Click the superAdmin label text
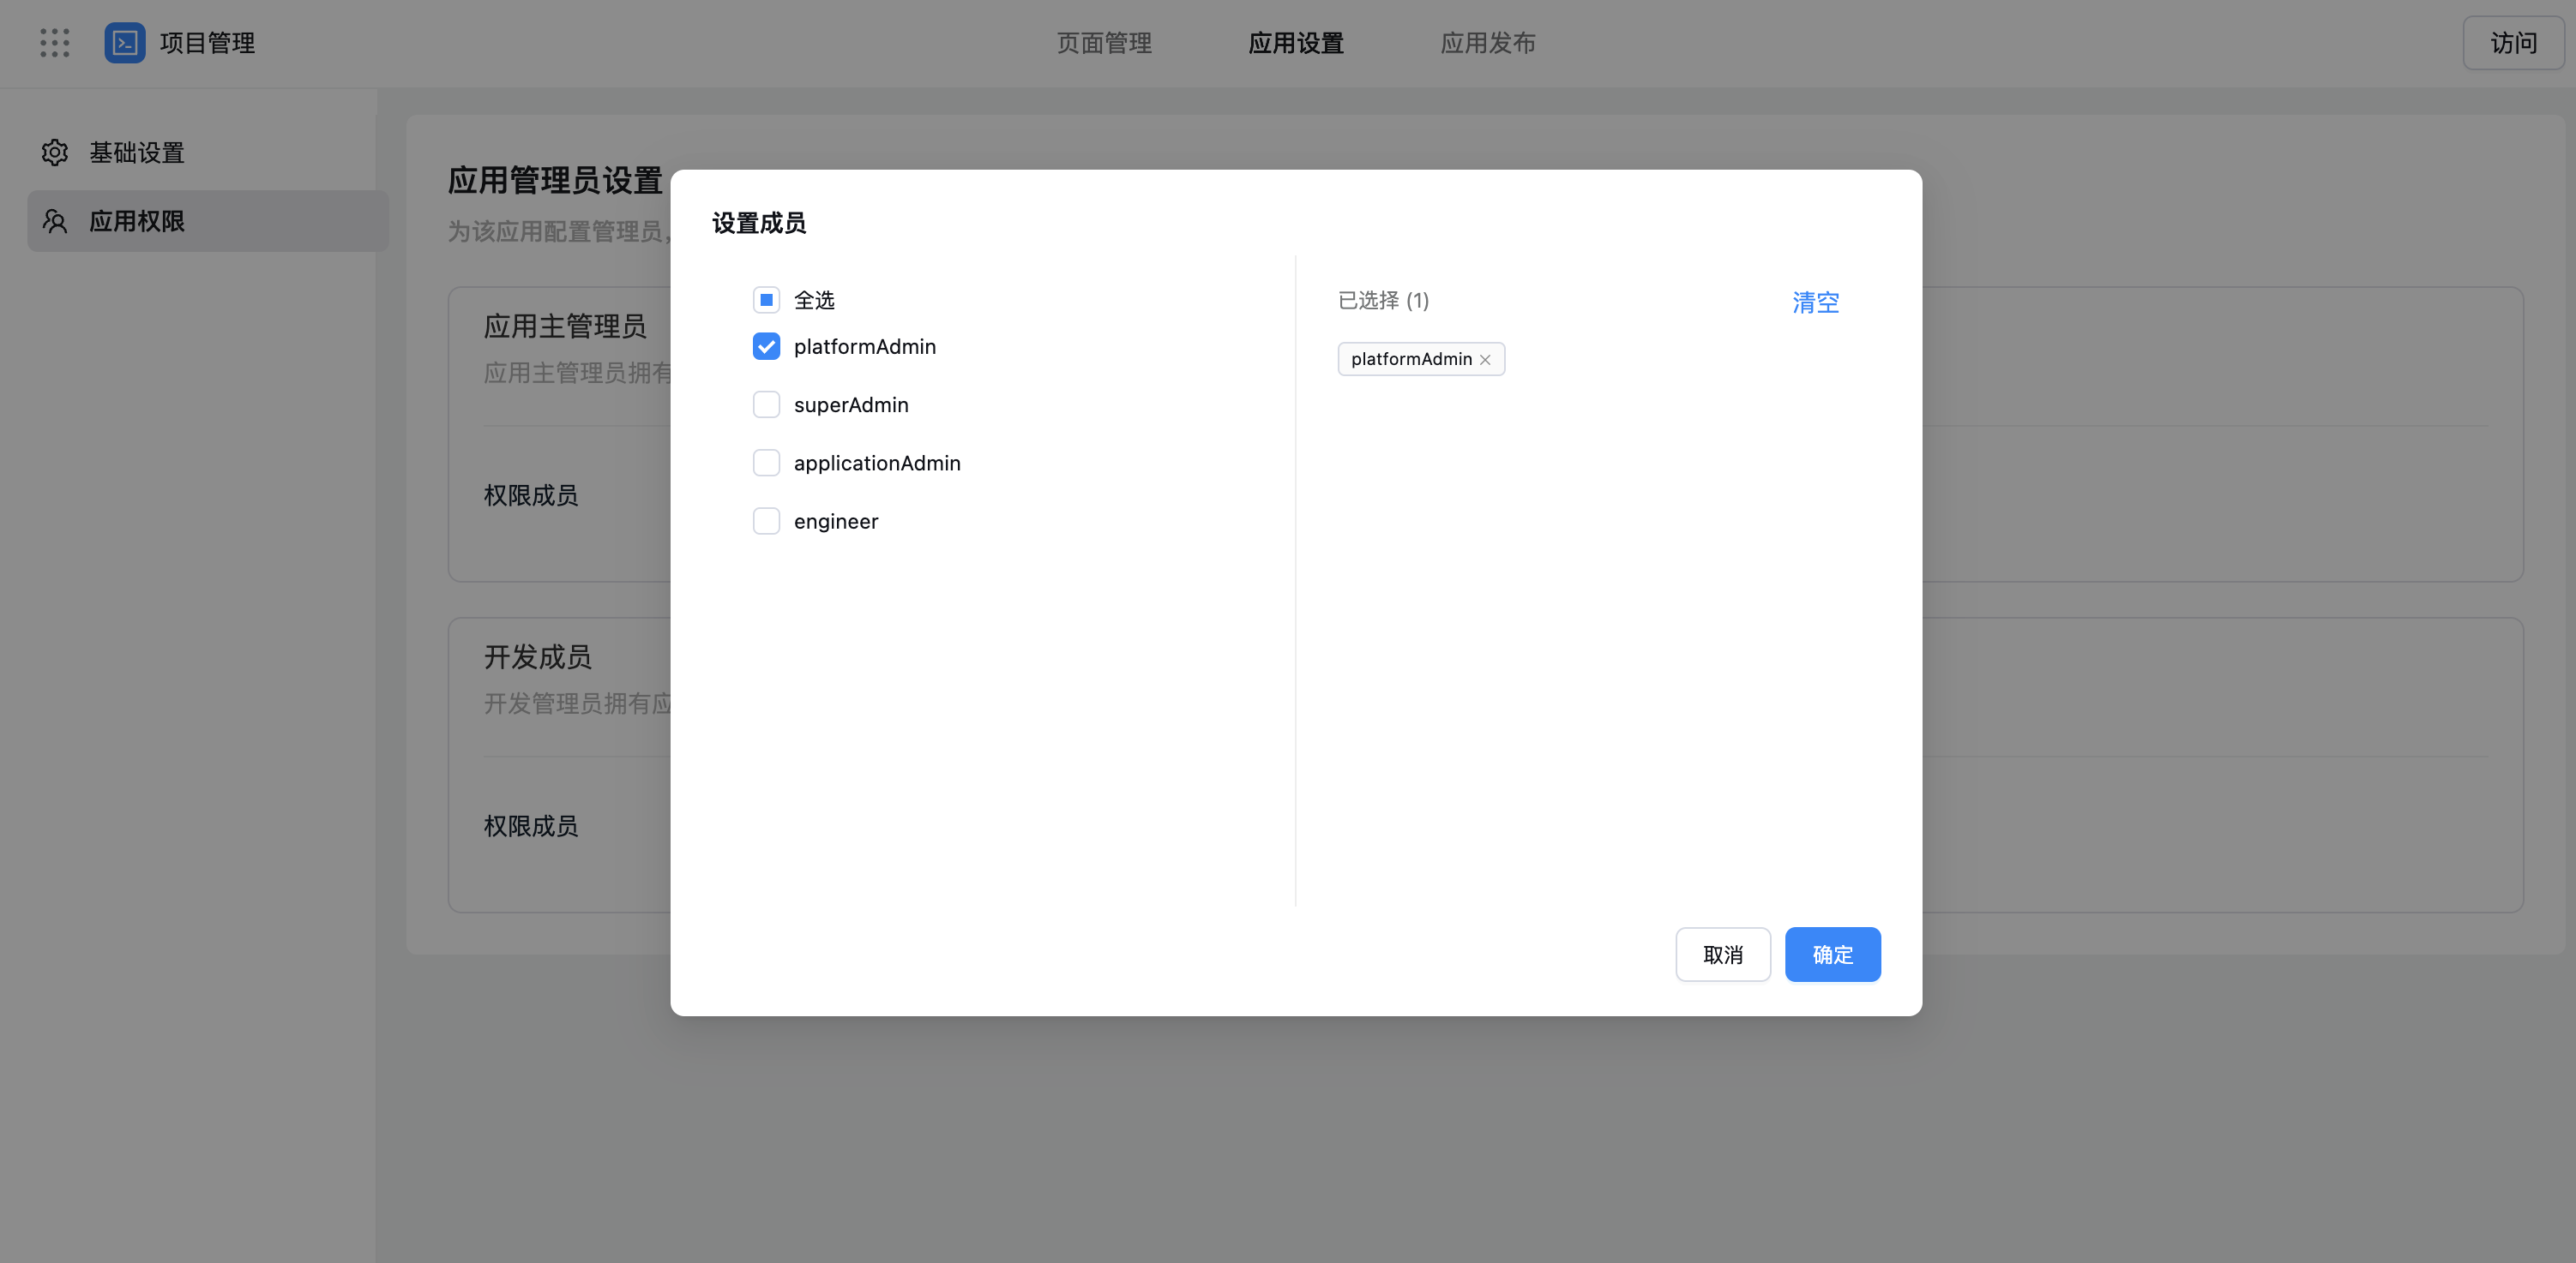Screen dimensions: 2576x1263 pos(851,404)
